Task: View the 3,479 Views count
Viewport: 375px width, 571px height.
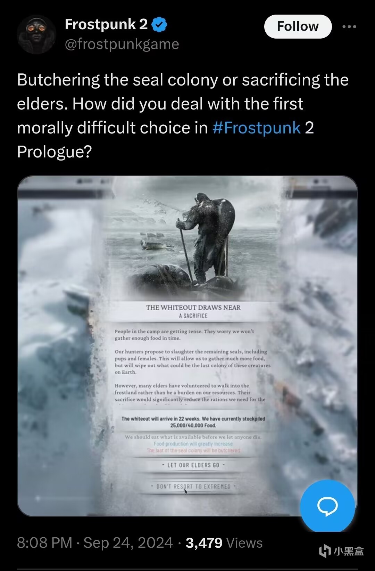Action: tap(224, 543)
